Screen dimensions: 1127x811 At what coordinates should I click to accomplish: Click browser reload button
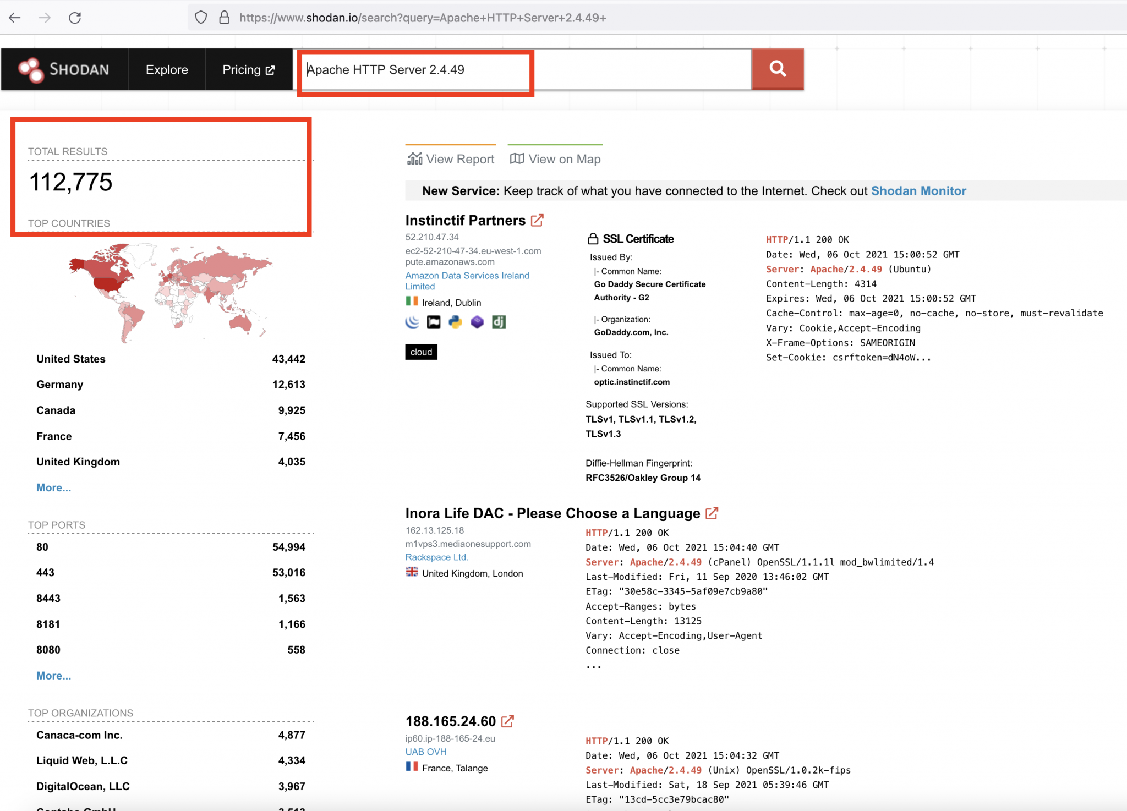pos(75,18)
